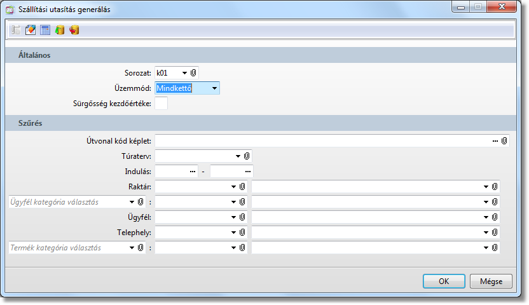Open the calculator toolbar icon
The image size is (529, 305).
45,30
